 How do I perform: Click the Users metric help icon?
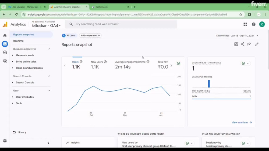[x=81, y=62]
